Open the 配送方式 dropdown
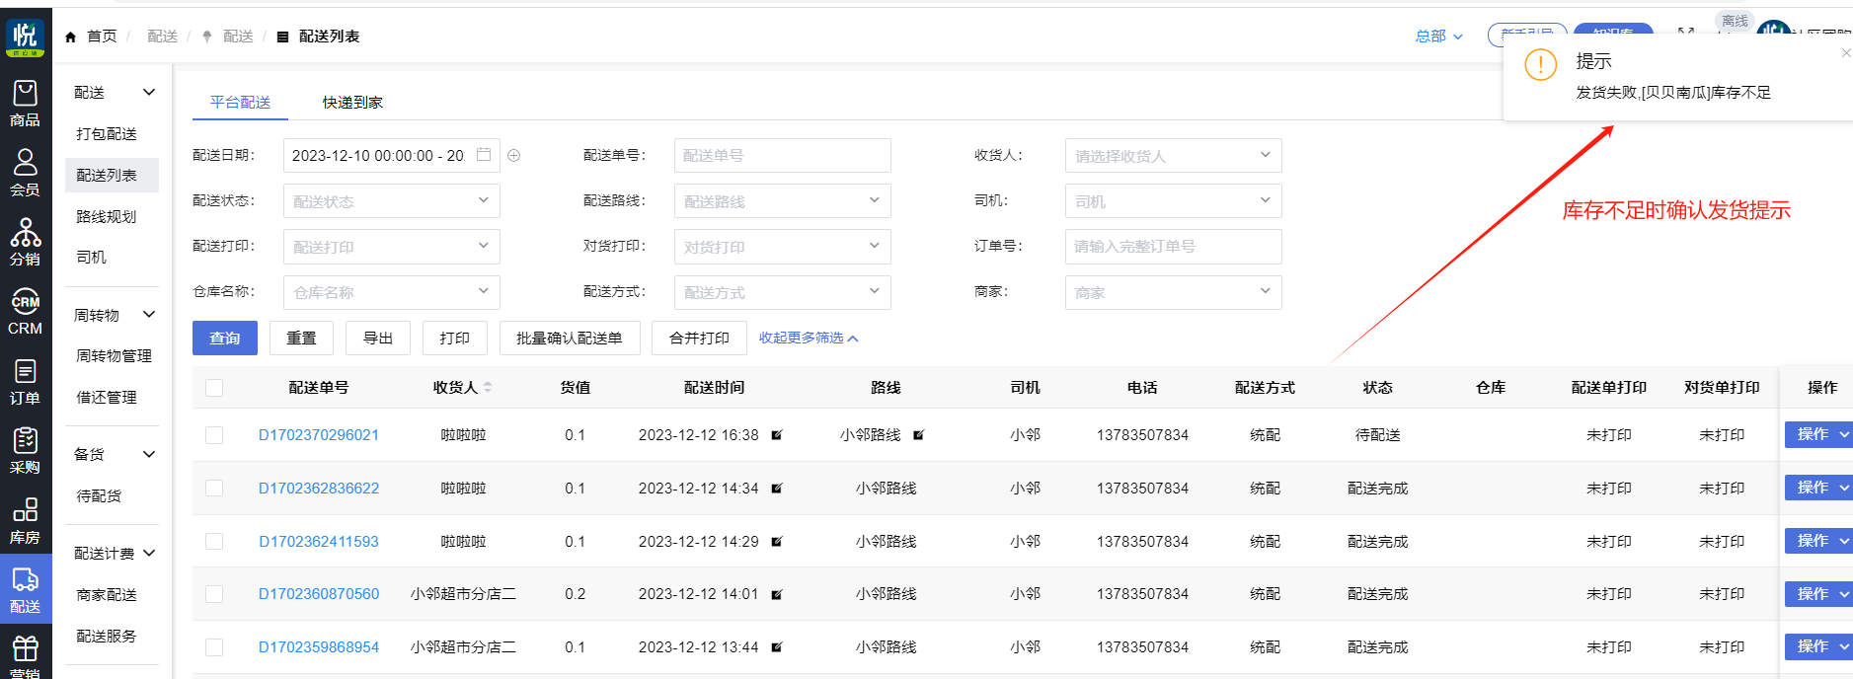The height and width of the screenshot is (679, 1853). click(x=783, y=292)
